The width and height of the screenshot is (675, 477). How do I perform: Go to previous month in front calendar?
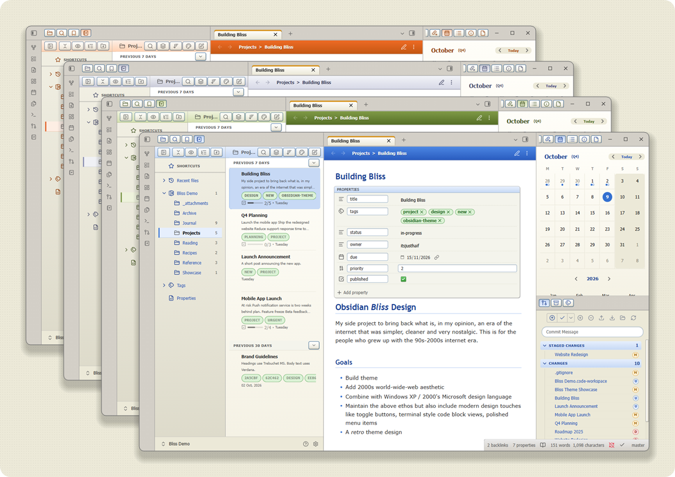tap(613, 157)
